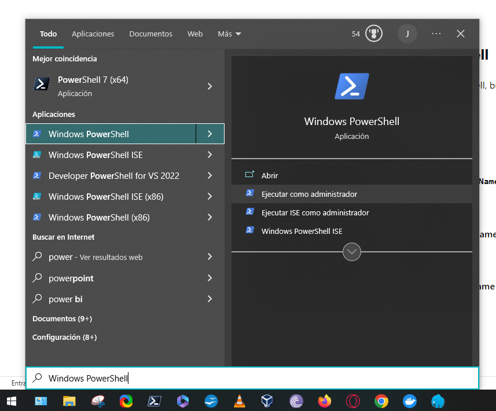
Task: Switch to the Aplicaciones tab
Action: (x=93, y=34)
